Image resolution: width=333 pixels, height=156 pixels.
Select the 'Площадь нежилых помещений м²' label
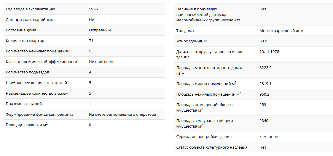click(208, 94)
